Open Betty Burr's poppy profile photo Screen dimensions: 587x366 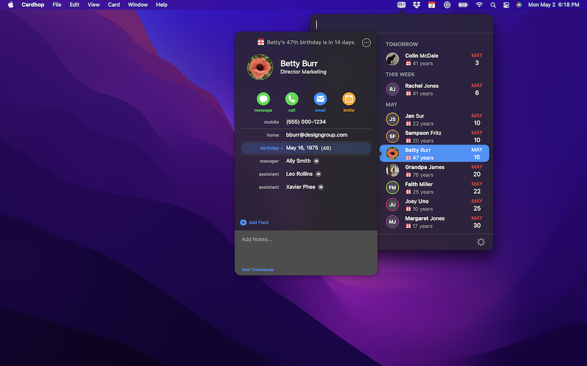(x=260, y=67)
